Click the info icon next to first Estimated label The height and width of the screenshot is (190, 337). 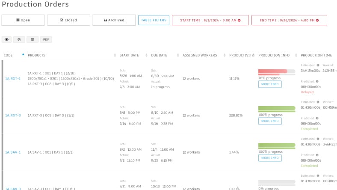click(318, 65)
